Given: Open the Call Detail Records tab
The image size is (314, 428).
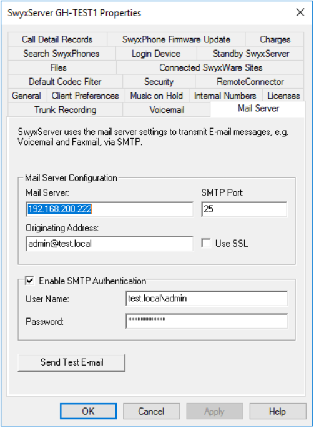Looking at the screenshot, I should coord(57,39).
